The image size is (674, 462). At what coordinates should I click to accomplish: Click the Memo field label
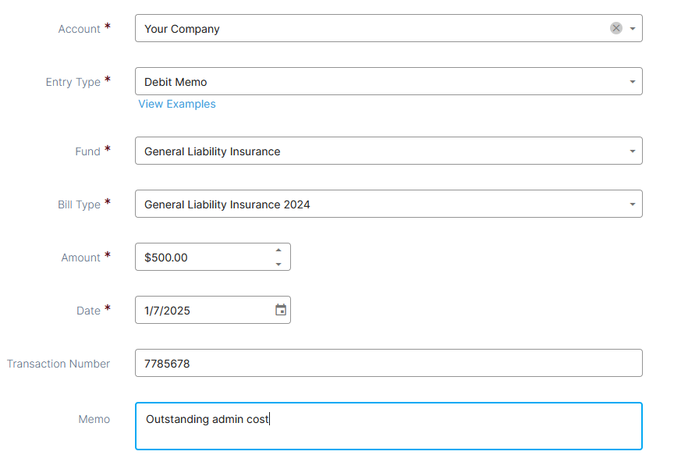tap(94, 419)
